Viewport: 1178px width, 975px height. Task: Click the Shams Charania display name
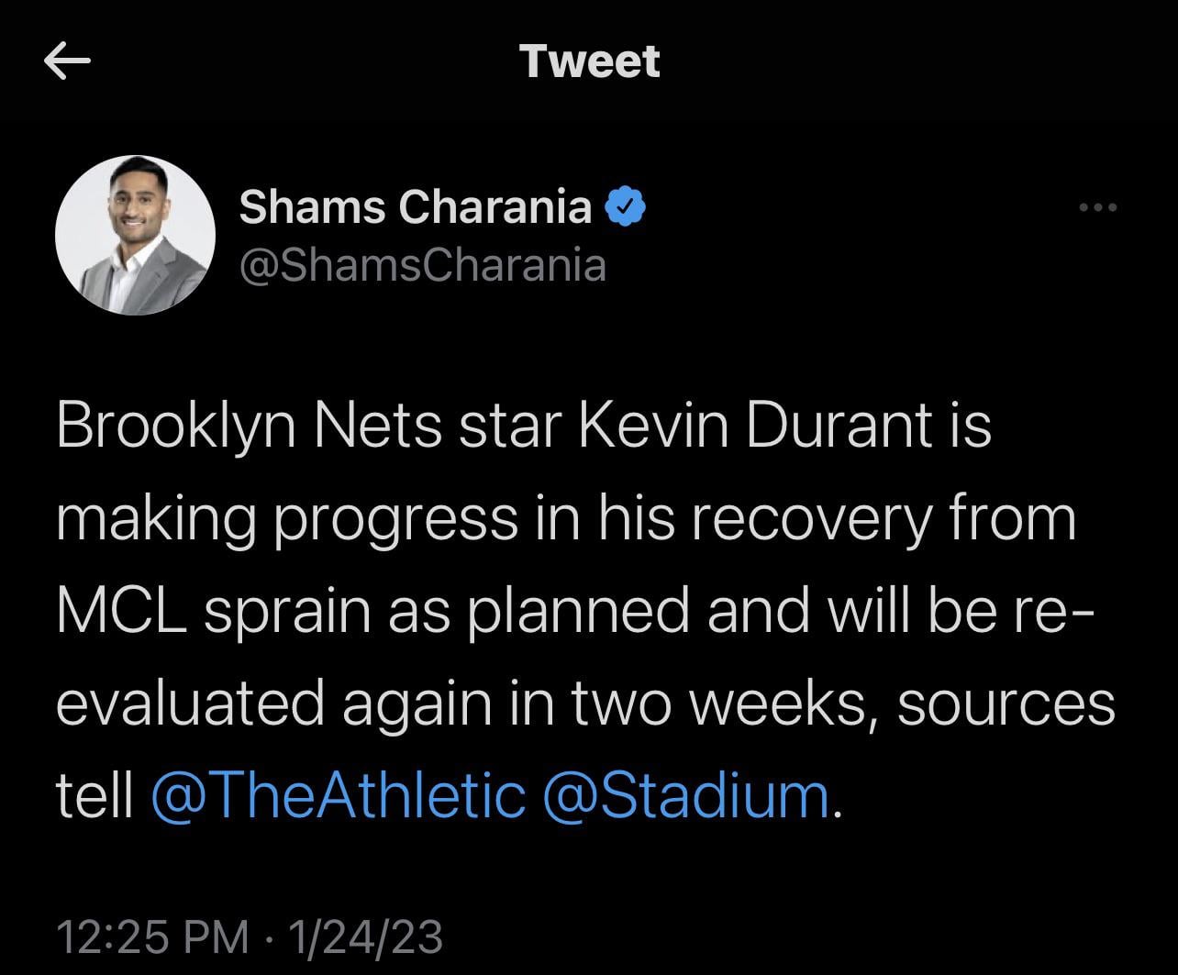pyautogui.click(x=415, y=207)
